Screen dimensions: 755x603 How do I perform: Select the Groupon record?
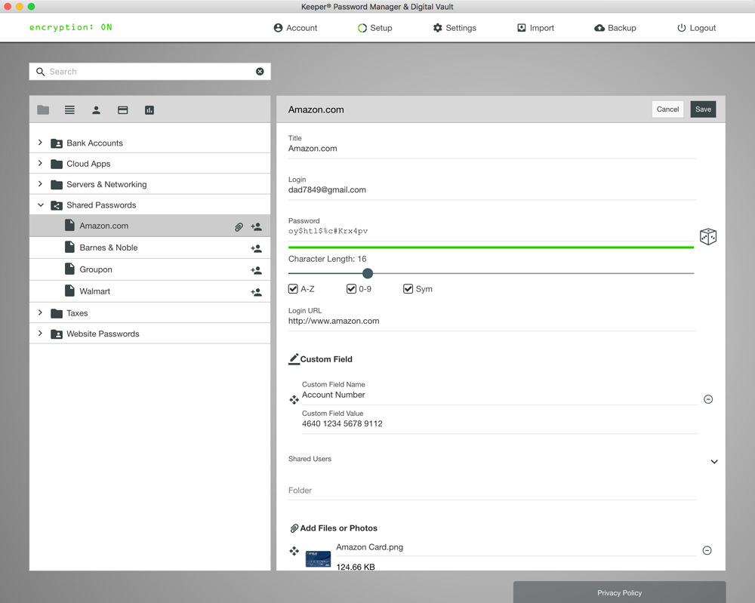pyautogui.click(x=149, y=269)
